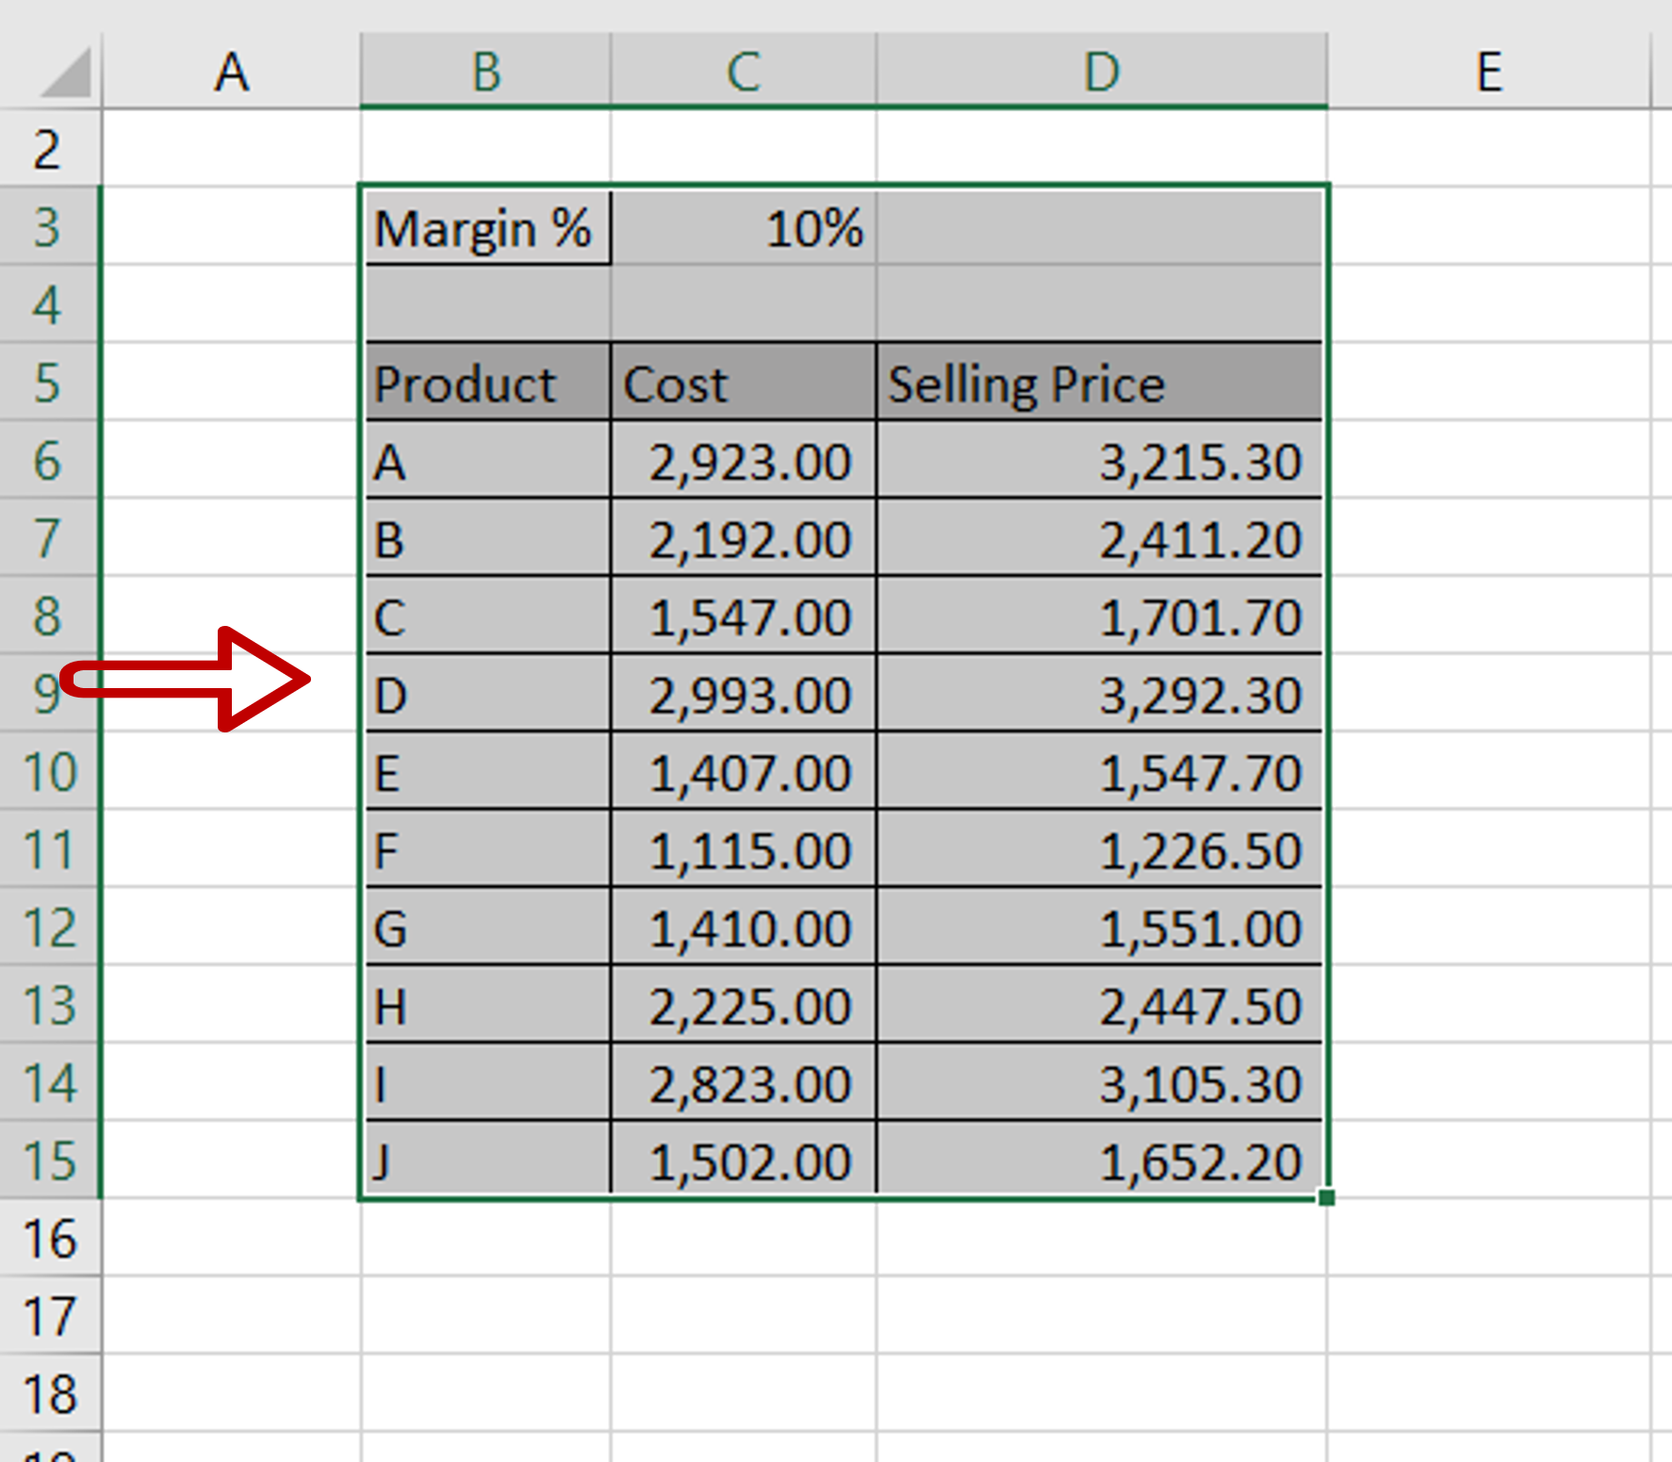The width and height of the screenshot is (1672, 1462).
Task: Click selling price cell 1,701.70
Action: 1101,616
